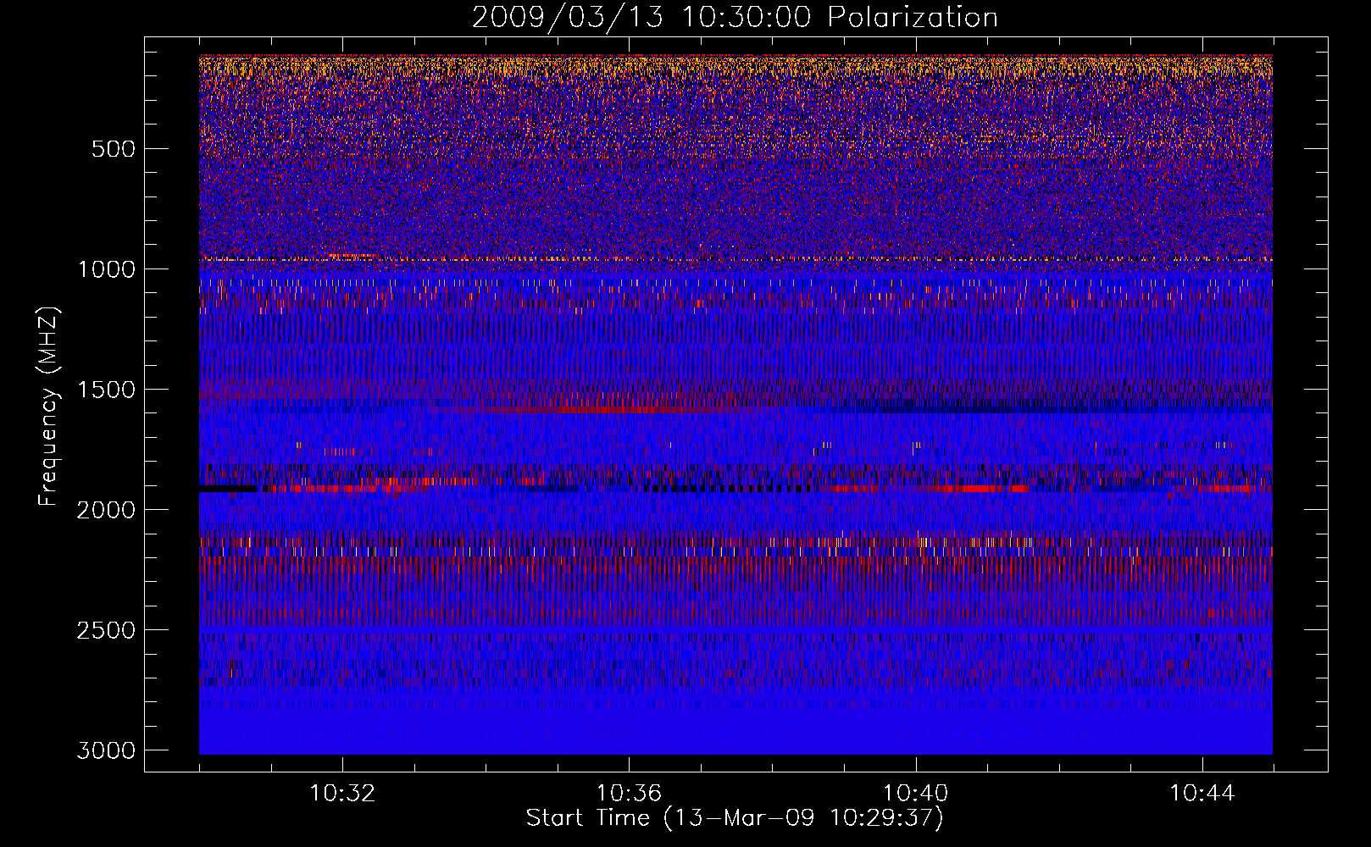Click the 1000 frequency tick label

click(106, 269)
